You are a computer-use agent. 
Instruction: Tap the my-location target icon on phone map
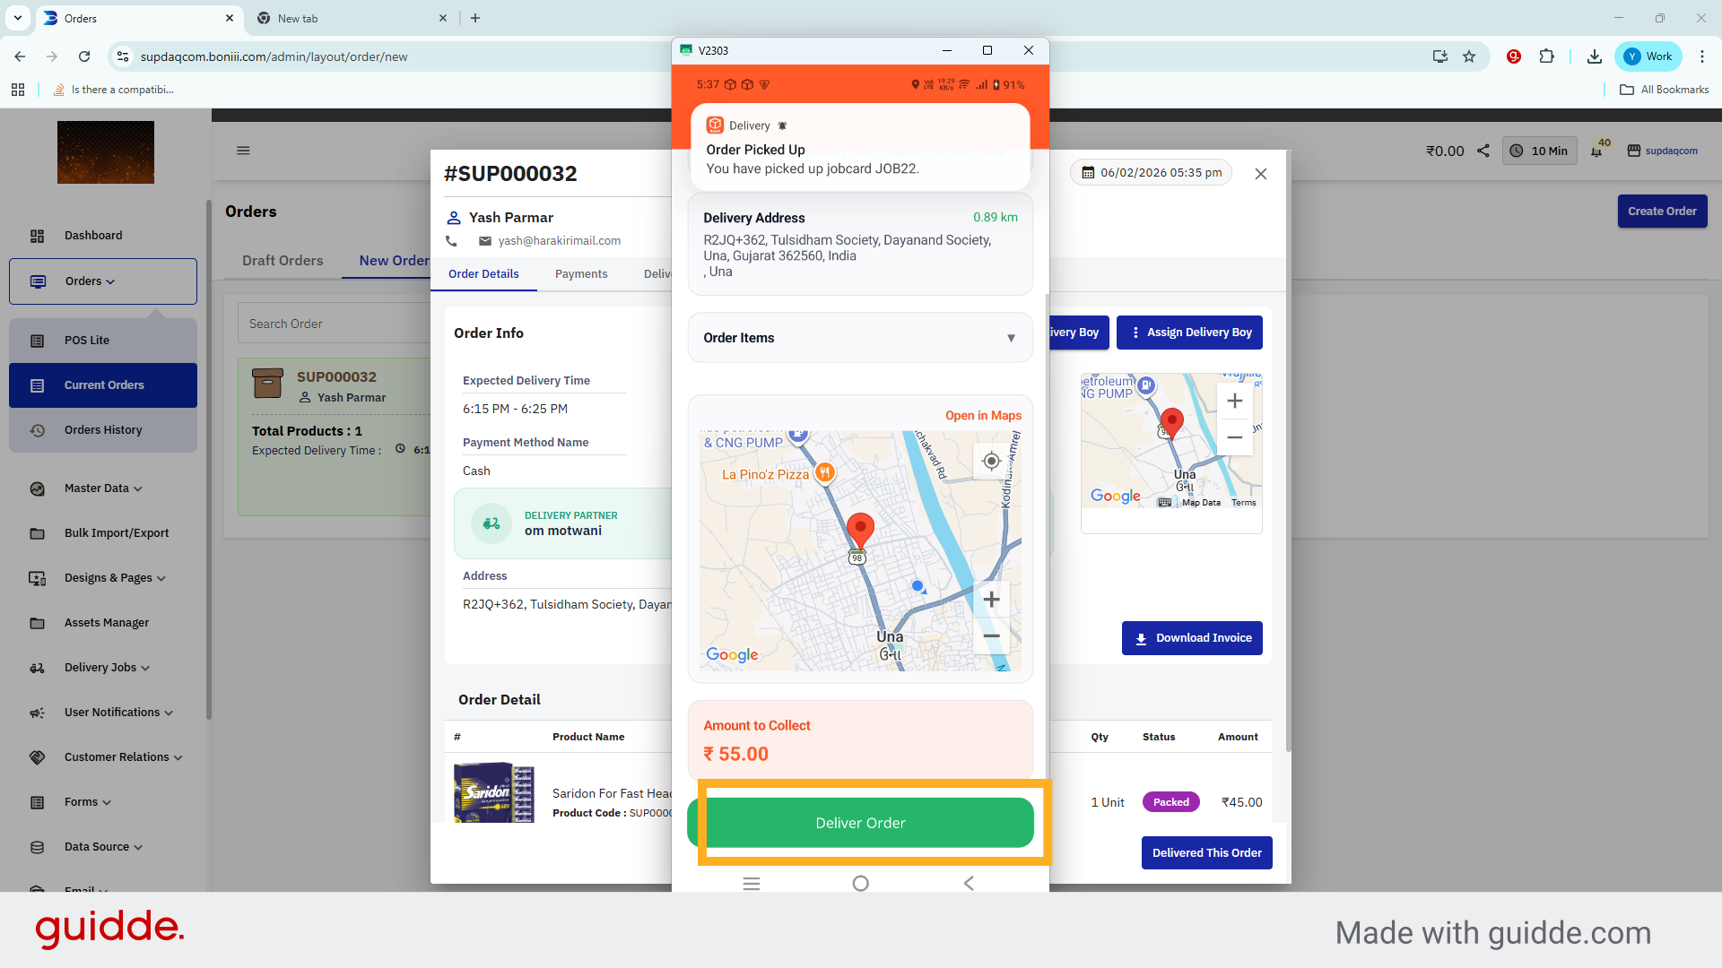[x=991, y=461]
